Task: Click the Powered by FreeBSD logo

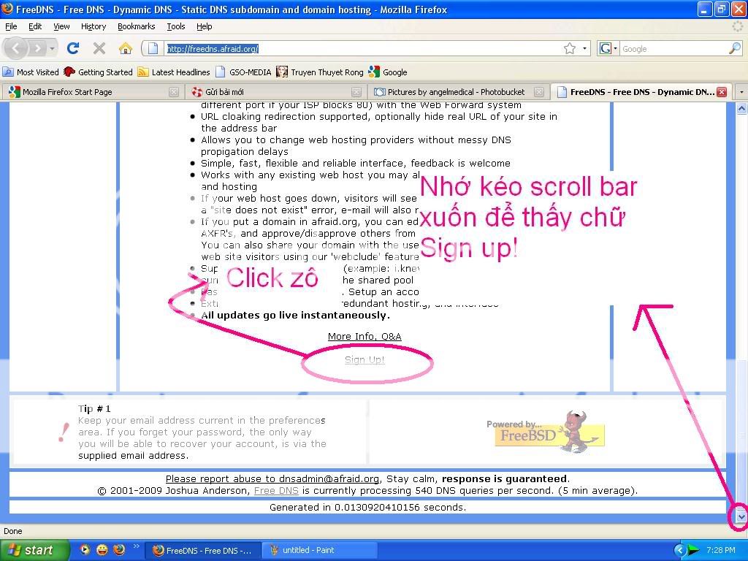Action: [546, 432]
